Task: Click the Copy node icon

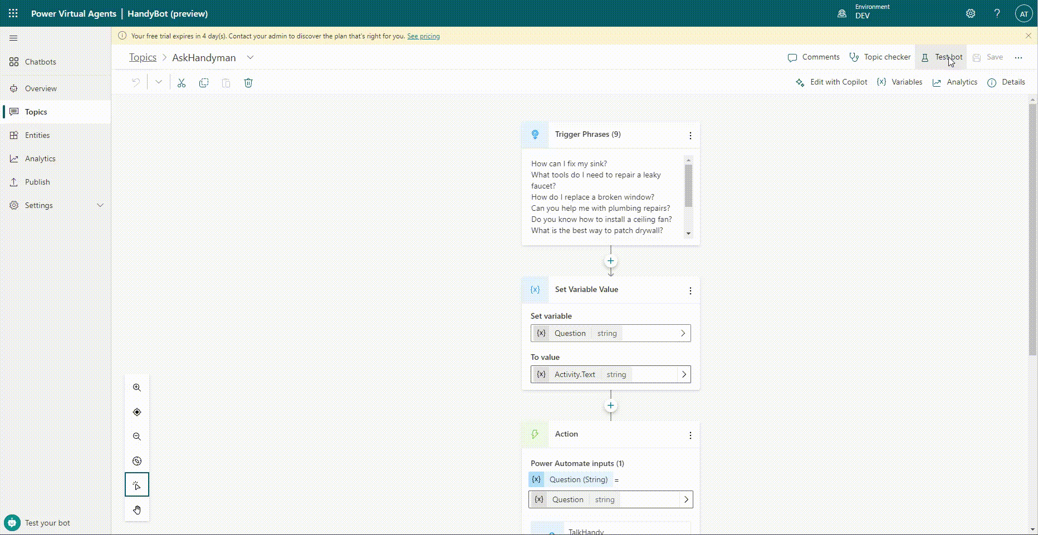Action: (x=204, y=82)
